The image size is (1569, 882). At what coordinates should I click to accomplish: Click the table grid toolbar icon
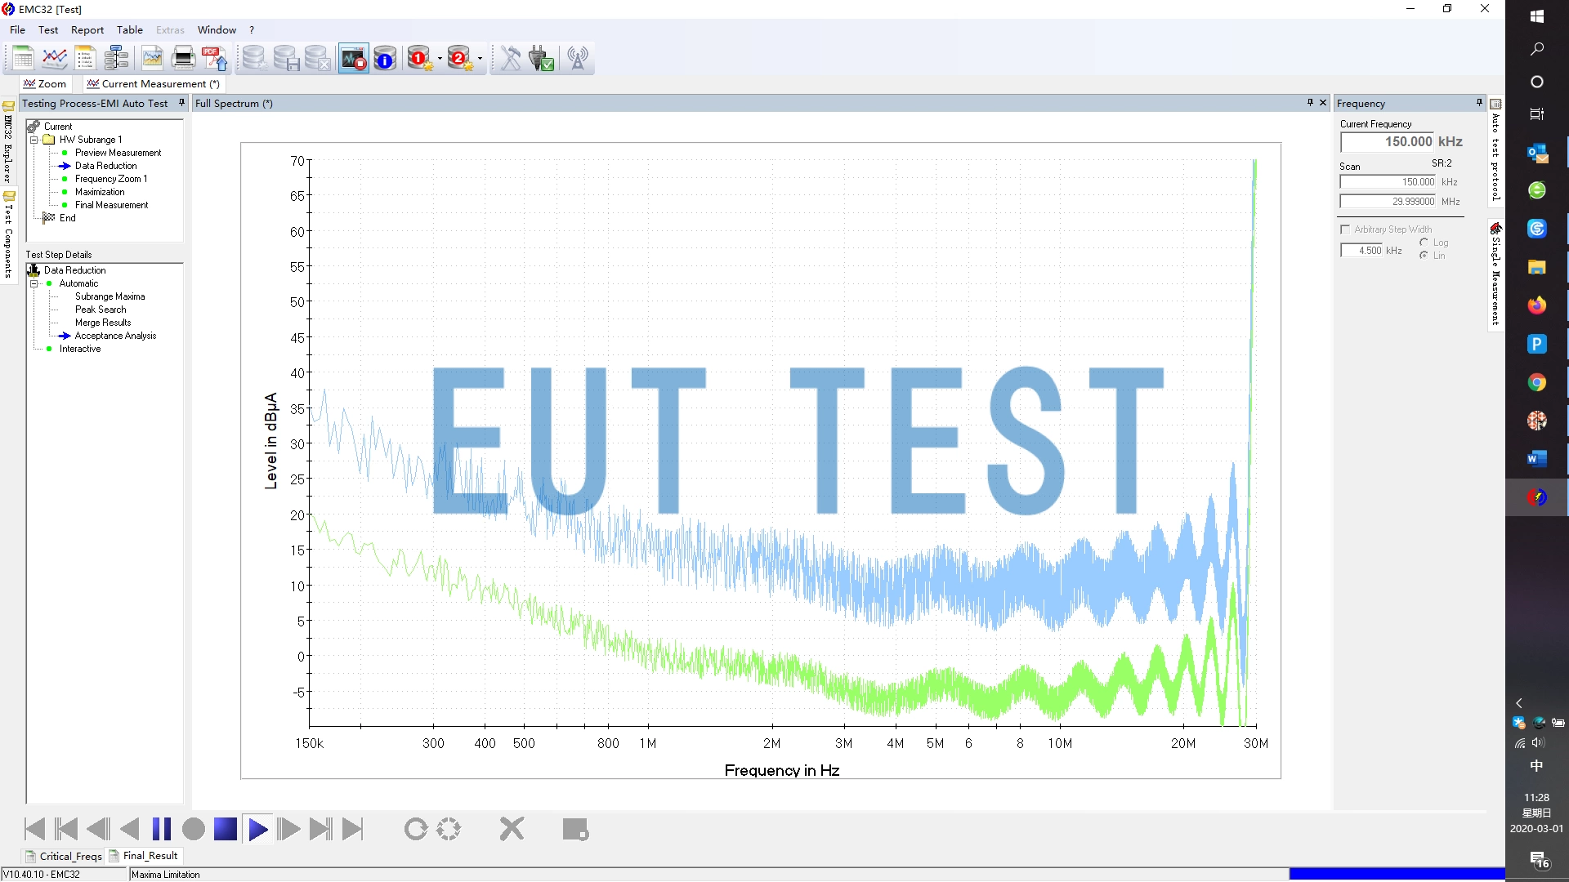coord(23,58)
